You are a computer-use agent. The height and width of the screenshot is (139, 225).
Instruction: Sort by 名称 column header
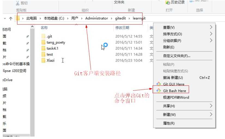[x=44, y=28]
